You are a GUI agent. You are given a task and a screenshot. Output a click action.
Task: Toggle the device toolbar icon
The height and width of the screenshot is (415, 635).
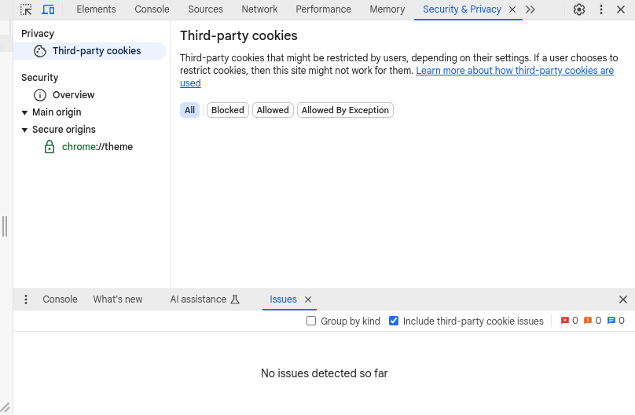pyautogui.click(x=48, y=9)
